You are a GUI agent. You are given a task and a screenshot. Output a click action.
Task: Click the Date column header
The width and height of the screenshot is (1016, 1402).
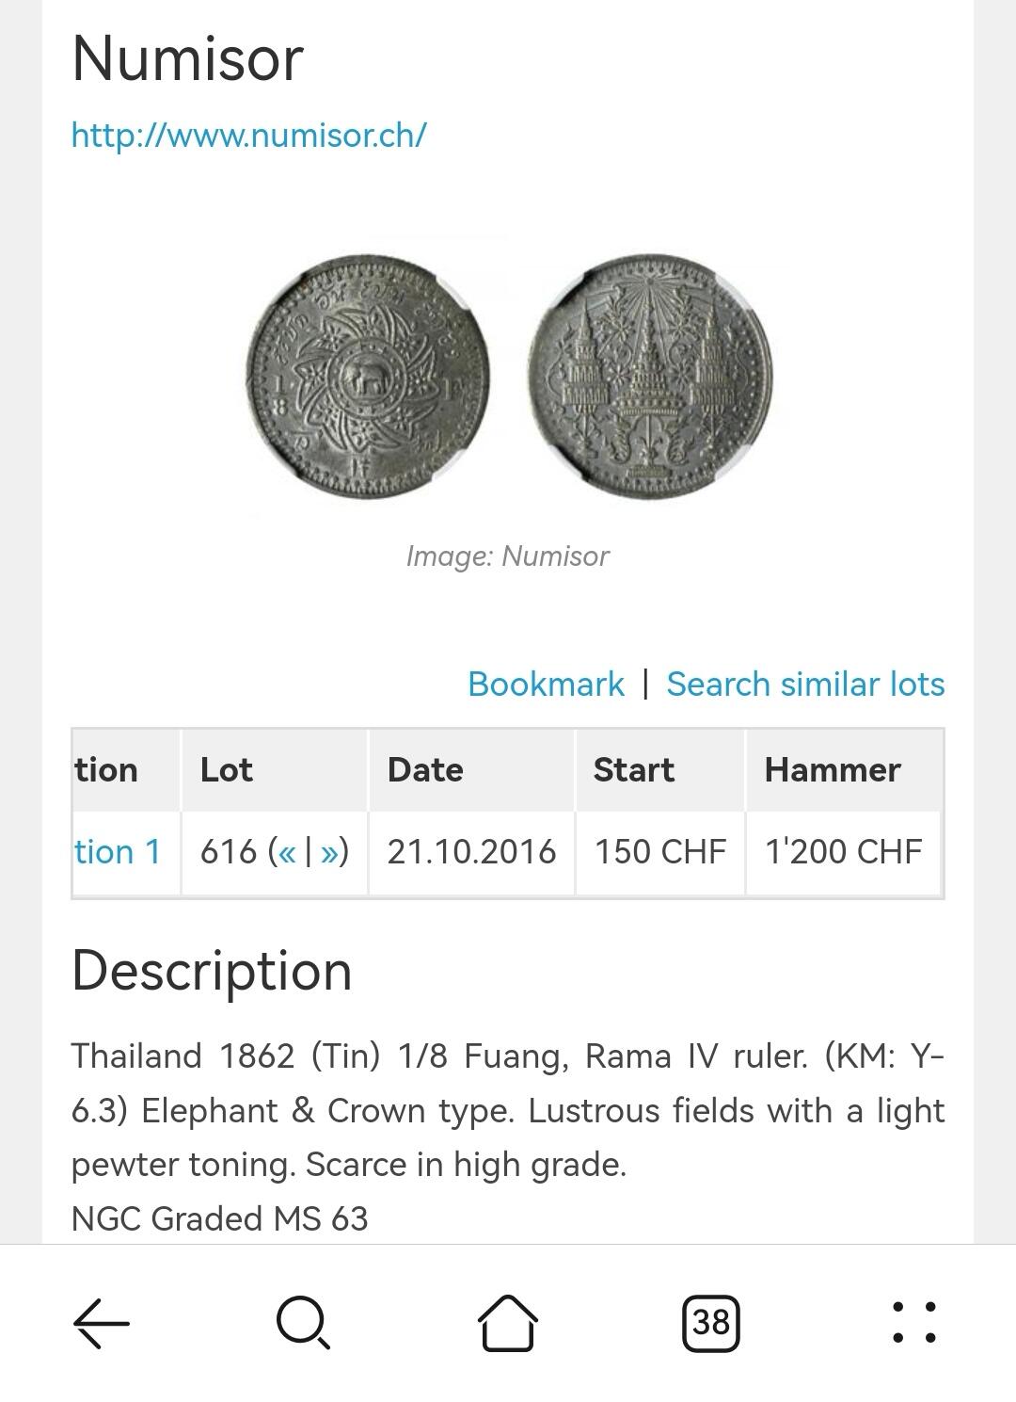pos(425,770)
